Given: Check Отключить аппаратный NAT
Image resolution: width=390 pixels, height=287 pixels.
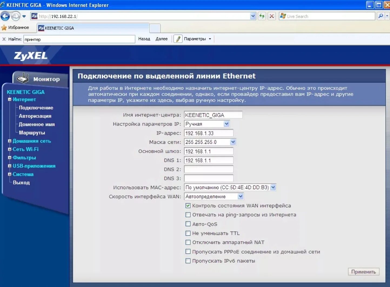Looking at the screenshot, I should click(x=188, y=242).
